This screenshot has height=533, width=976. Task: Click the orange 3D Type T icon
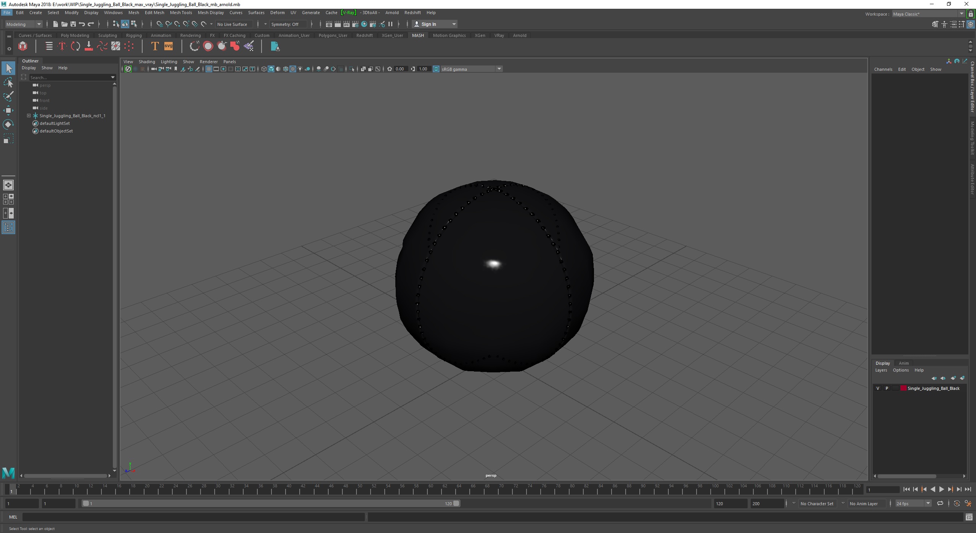155,46
